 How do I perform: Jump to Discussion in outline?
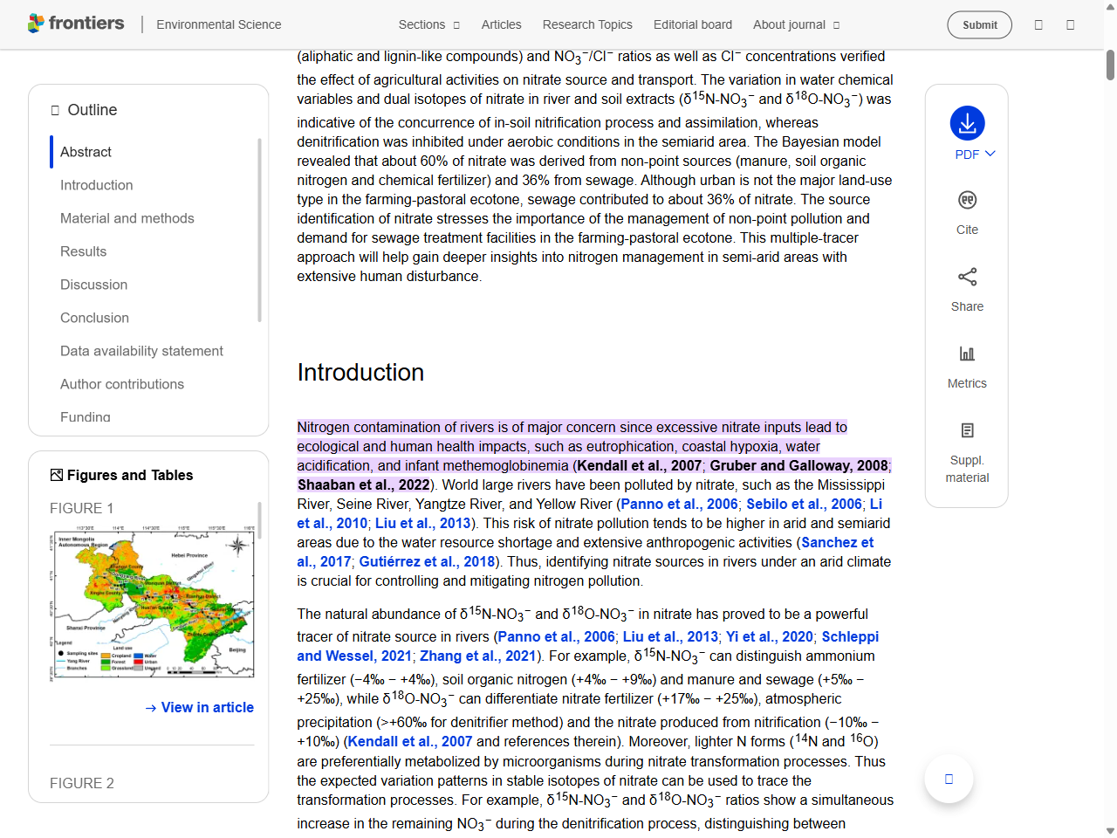pos(93,285)
